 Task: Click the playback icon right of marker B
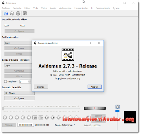tap(47, 118)
